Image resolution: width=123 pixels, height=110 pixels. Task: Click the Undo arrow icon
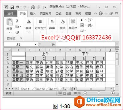point(18,7)
